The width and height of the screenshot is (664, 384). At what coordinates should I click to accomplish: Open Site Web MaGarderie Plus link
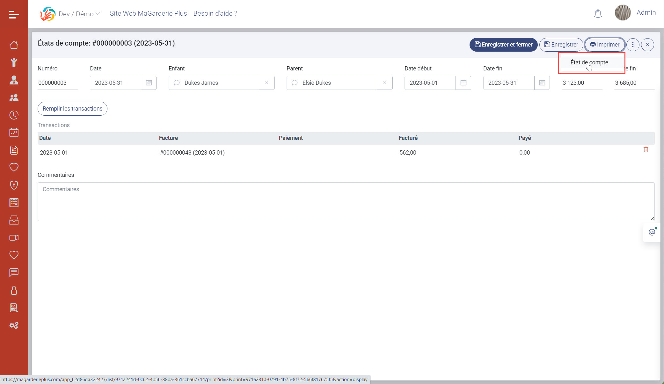pos(148,13)
